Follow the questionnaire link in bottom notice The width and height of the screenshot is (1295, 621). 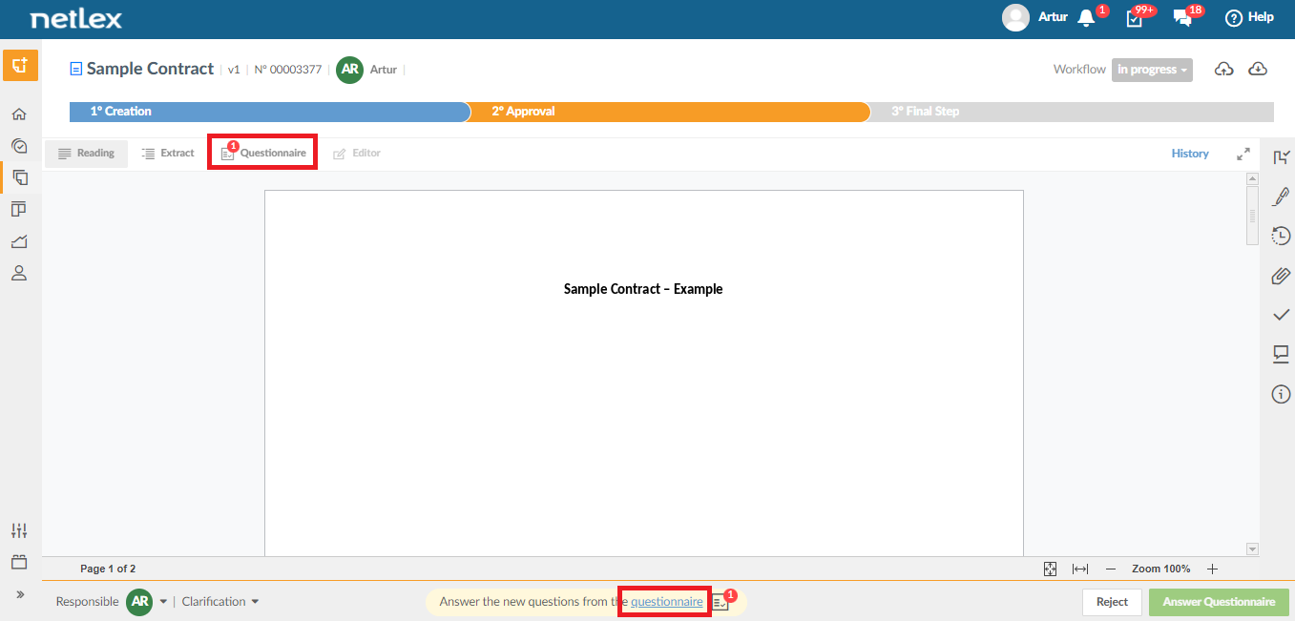pyautogui.click(x=666, y=602)
